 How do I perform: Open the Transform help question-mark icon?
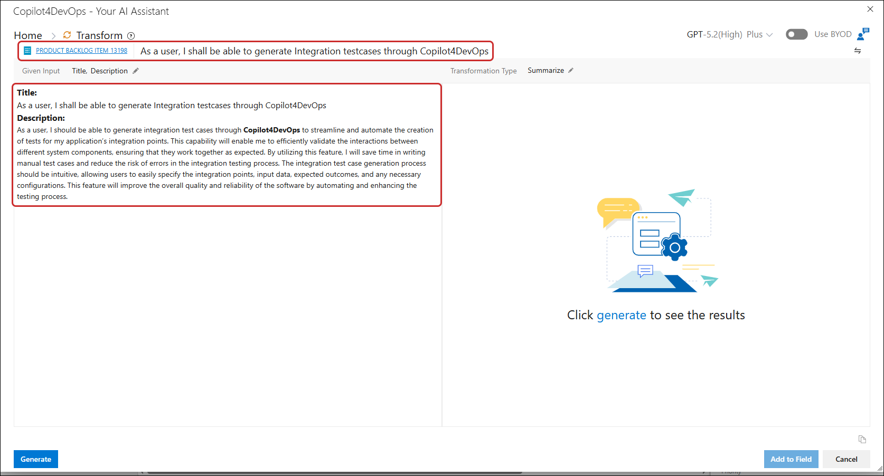pyautogui.click(x=131, y=36)
